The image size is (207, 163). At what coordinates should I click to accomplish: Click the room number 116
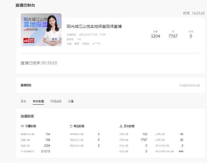[79, 39]
